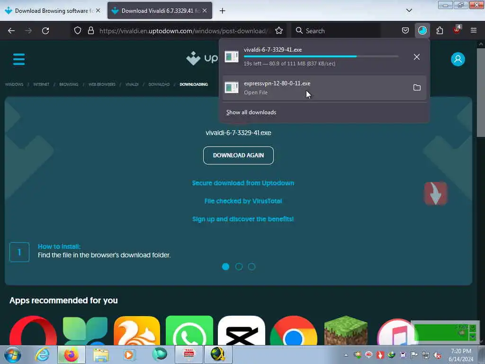Open File checked by VirusTotal link
The image size is (485, 364).
click(x=243, y=201)
